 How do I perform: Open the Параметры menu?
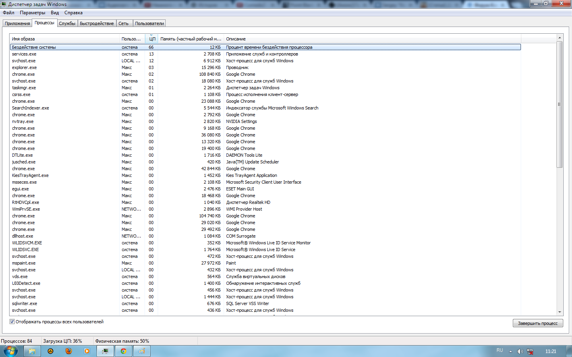coord(33,13)
